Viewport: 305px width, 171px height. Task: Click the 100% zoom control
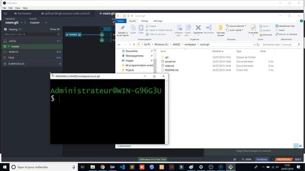click(246, 160)
